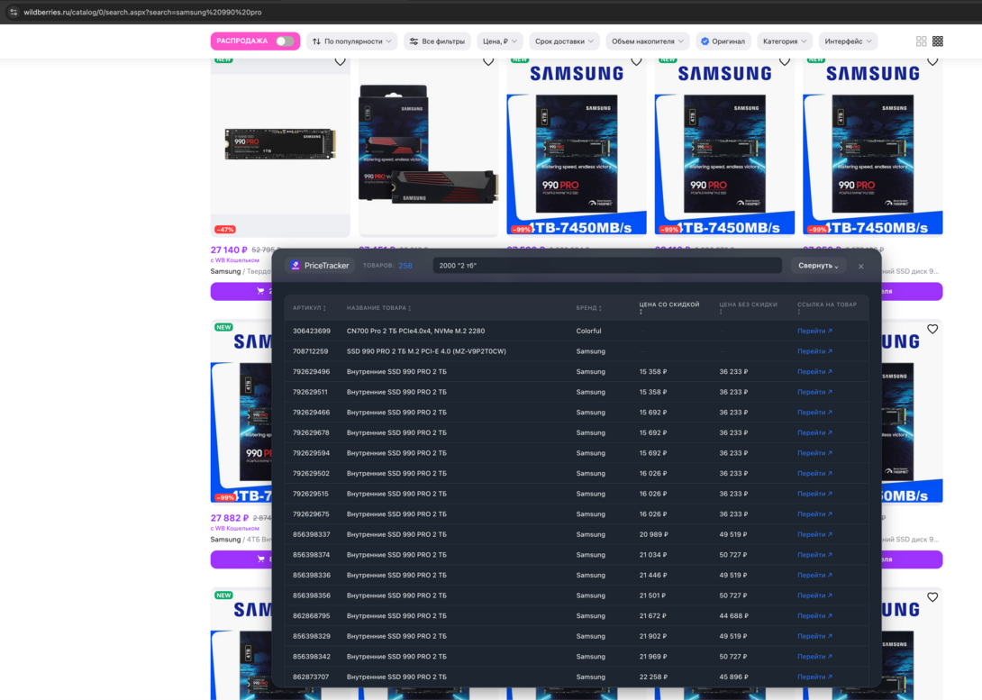Open Перейти link for article 792629675

click(814, 514)
